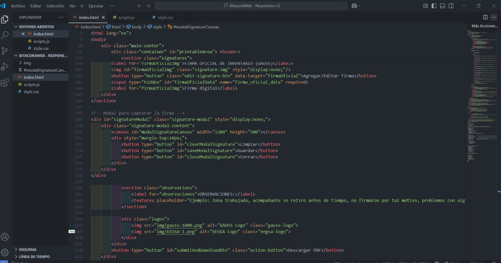Toggle the primary side bar visibility
The height and width of the screenshot is (263, 501).
pos(434,6)
